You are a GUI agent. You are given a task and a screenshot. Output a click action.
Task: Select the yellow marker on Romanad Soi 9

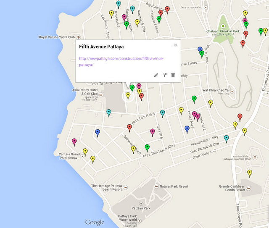click(x=133, y=149)
